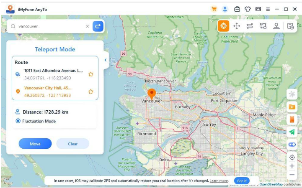302x188 pixels.
Task: Open the hamburger menu
Action: pos(268,9)
